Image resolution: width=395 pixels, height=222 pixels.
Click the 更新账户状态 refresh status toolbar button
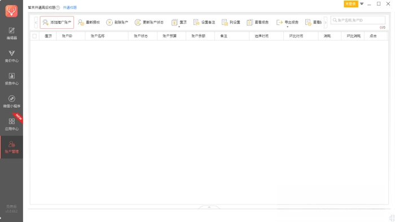pyautogui.click(x=149, y=22)
